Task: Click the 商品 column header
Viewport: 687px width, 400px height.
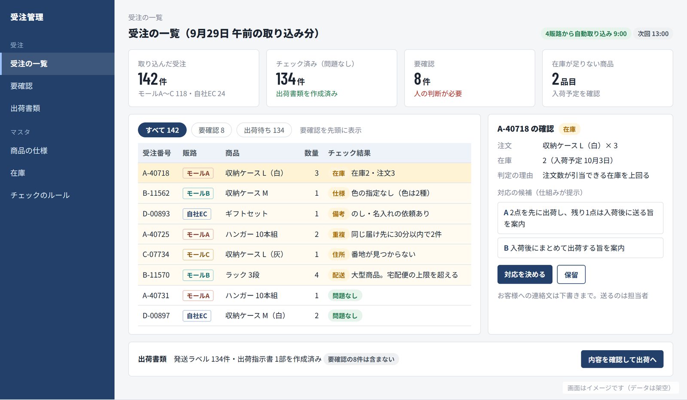Action: pyautogui.click(x=232, y=153)
